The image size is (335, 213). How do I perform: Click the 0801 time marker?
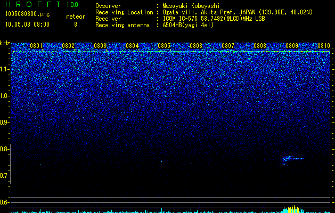click(36, 46)
